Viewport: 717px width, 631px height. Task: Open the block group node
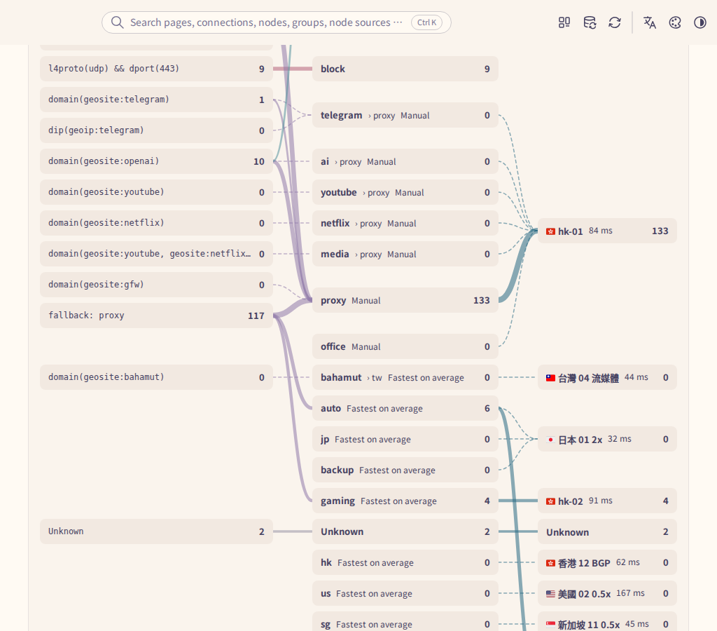(x=405, y=69)
